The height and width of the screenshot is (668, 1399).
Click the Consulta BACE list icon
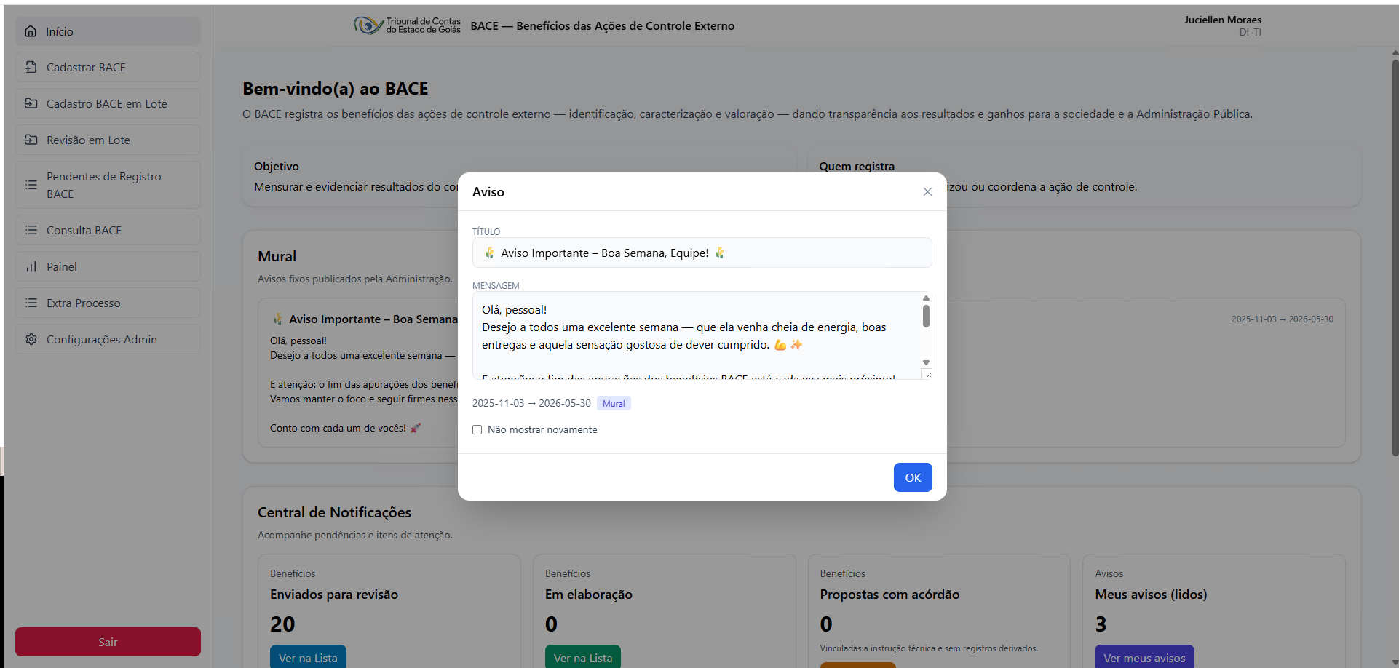pyautogui.click(x=31, y=230)
